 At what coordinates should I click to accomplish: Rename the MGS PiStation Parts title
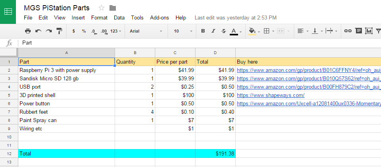click(57, 8)
